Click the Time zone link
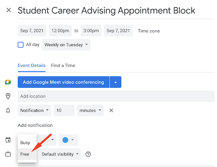 [x=149, y=31]
